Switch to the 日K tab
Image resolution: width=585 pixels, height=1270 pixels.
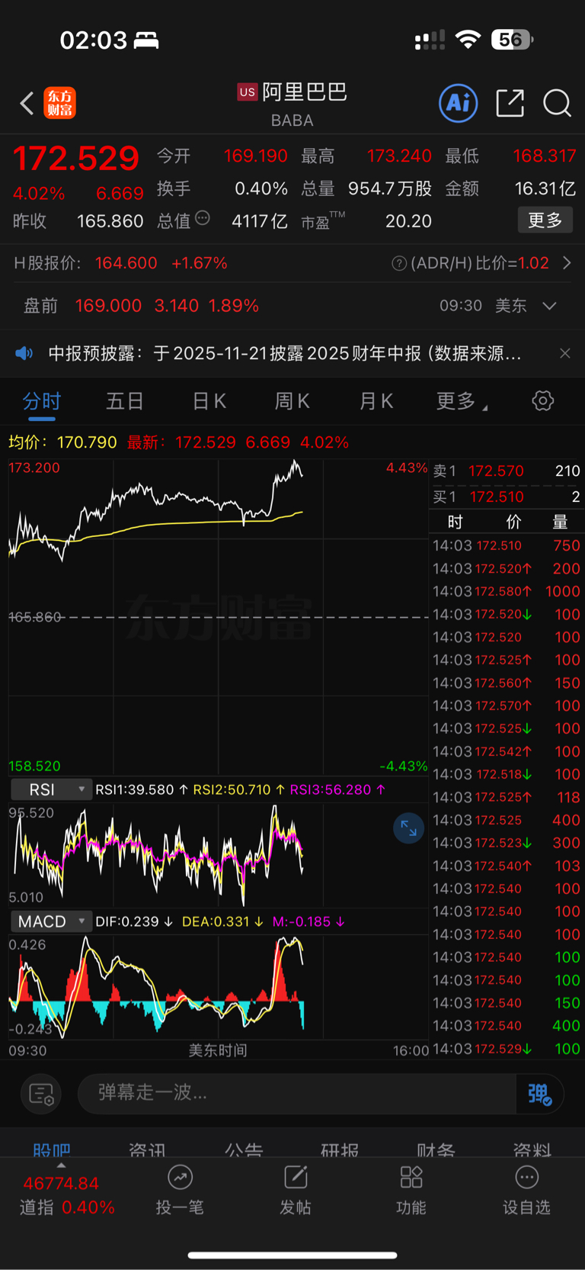(209, 401)
